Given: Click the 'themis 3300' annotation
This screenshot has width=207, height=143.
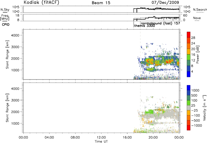Looking at the screenshot, I should coord(145,26).
